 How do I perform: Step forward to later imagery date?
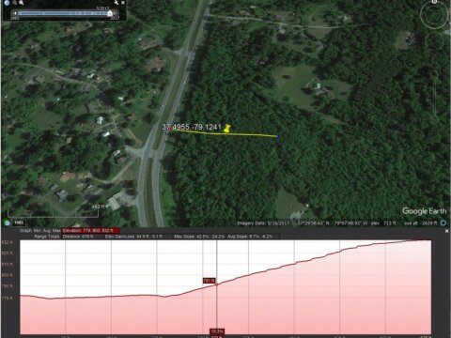pos(116,13)
